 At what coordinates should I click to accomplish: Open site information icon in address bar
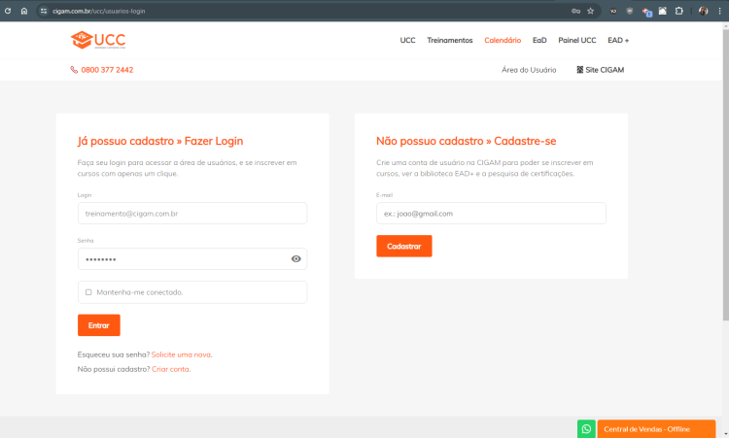43,11
